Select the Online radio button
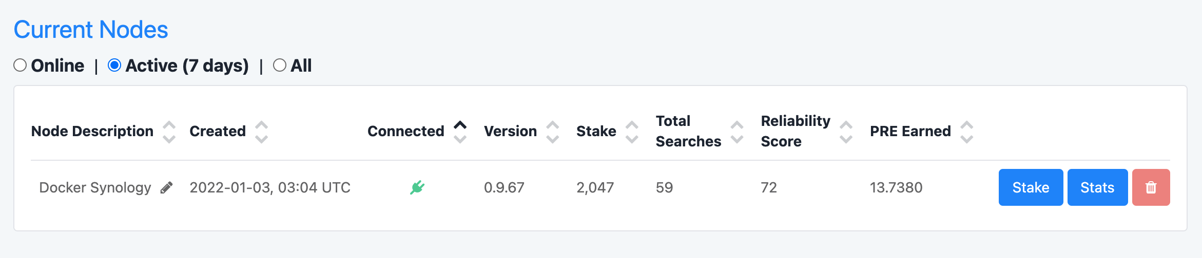Image resolution: width=1202 pixels, height=258 pixels. pyautogui.click(x=20, y=65)
